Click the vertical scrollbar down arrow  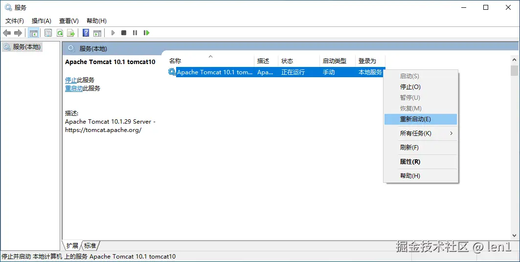point(514,236)
